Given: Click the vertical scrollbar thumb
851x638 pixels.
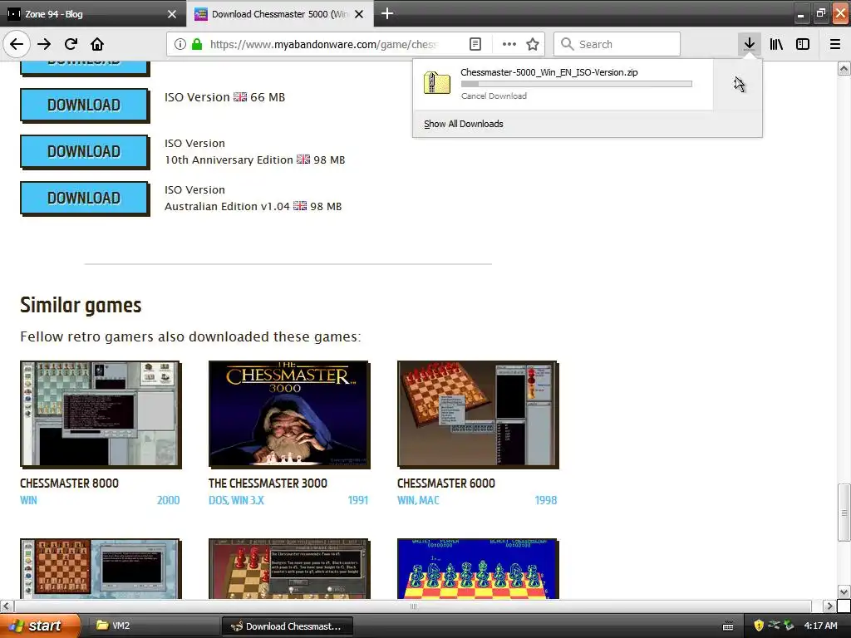Looking at the screenshot, I should coord(844,512).
